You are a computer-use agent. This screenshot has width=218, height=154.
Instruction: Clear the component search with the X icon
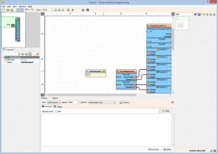(196, 14)
